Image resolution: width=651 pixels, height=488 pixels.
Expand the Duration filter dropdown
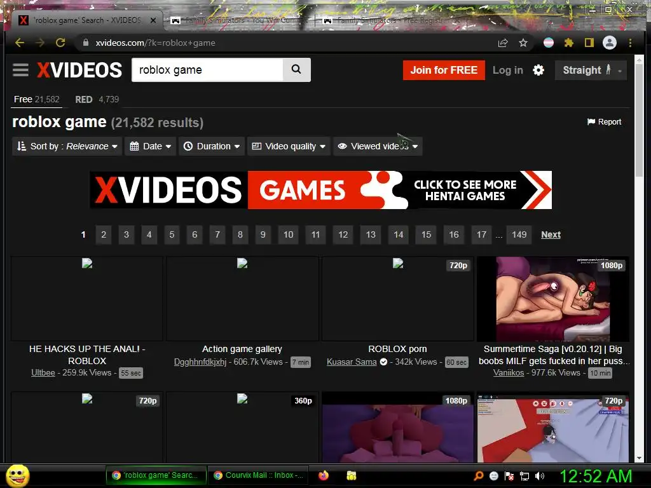point(212,146)
